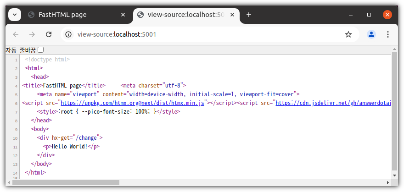
Task: Maximize the browser window
Action: tap(369, 15)
